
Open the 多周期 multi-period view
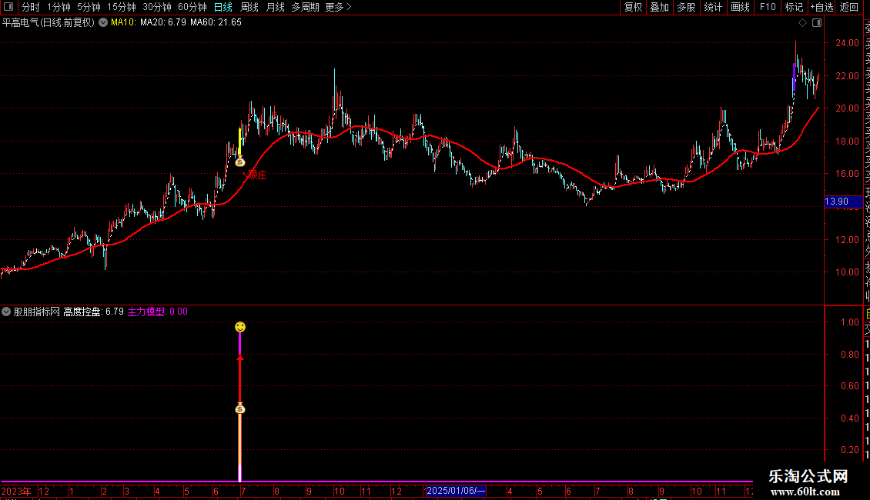point(305,7)
